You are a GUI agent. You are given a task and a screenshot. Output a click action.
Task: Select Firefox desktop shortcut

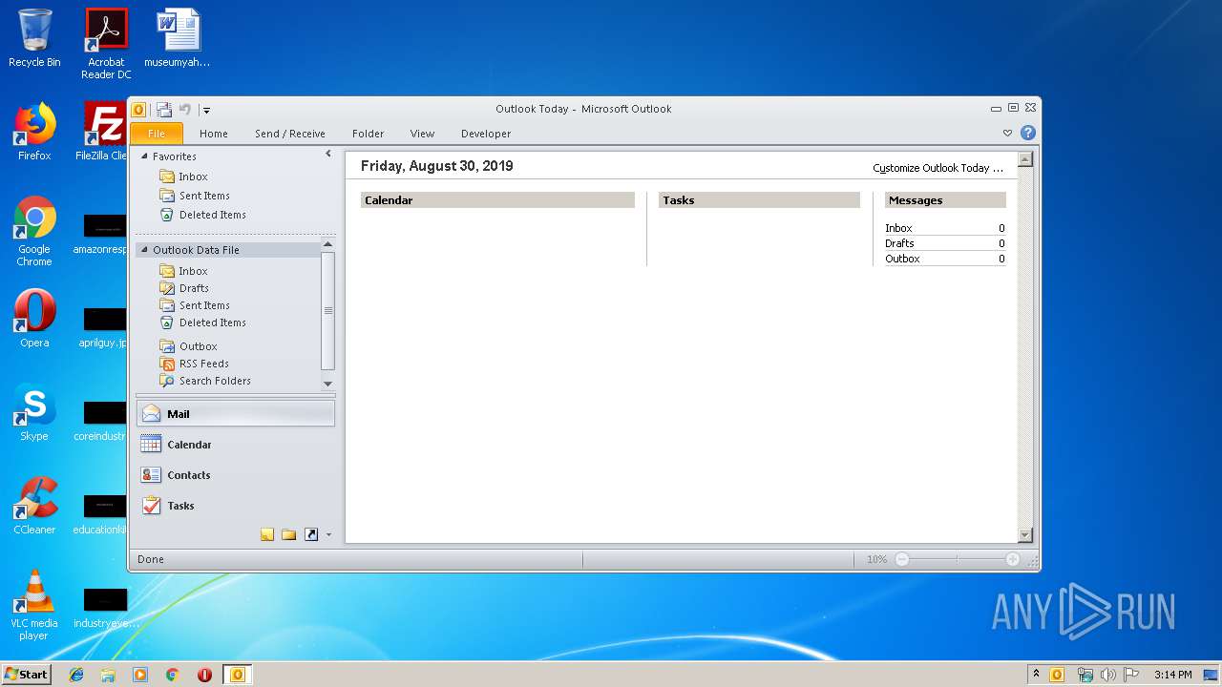[x=34, y=132]
